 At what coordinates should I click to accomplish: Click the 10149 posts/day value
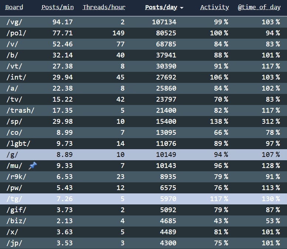click(166, 155)
